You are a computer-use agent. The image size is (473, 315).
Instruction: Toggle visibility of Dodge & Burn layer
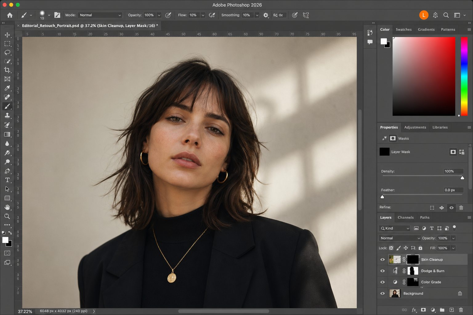click(x=382, y=271)
